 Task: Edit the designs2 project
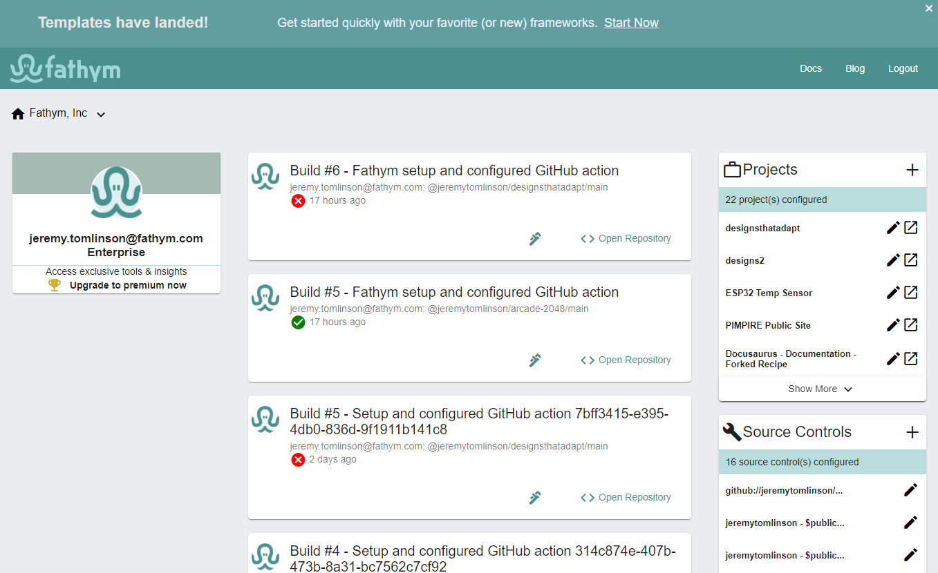click(893, 260)
